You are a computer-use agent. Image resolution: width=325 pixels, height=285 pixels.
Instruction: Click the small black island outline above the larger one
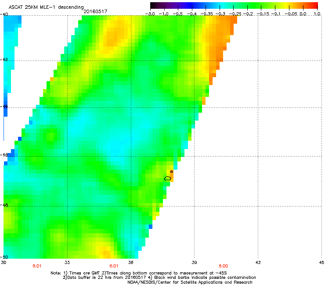pyautogui.click(x=171, y=171)
